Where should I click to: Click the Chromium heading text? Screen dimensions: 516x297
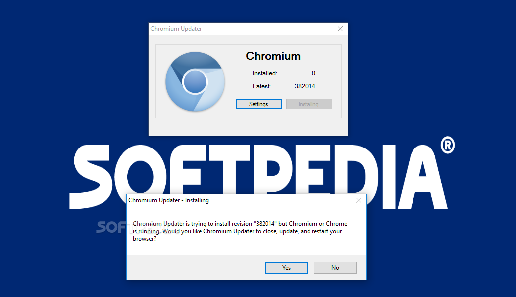point(273,56)
